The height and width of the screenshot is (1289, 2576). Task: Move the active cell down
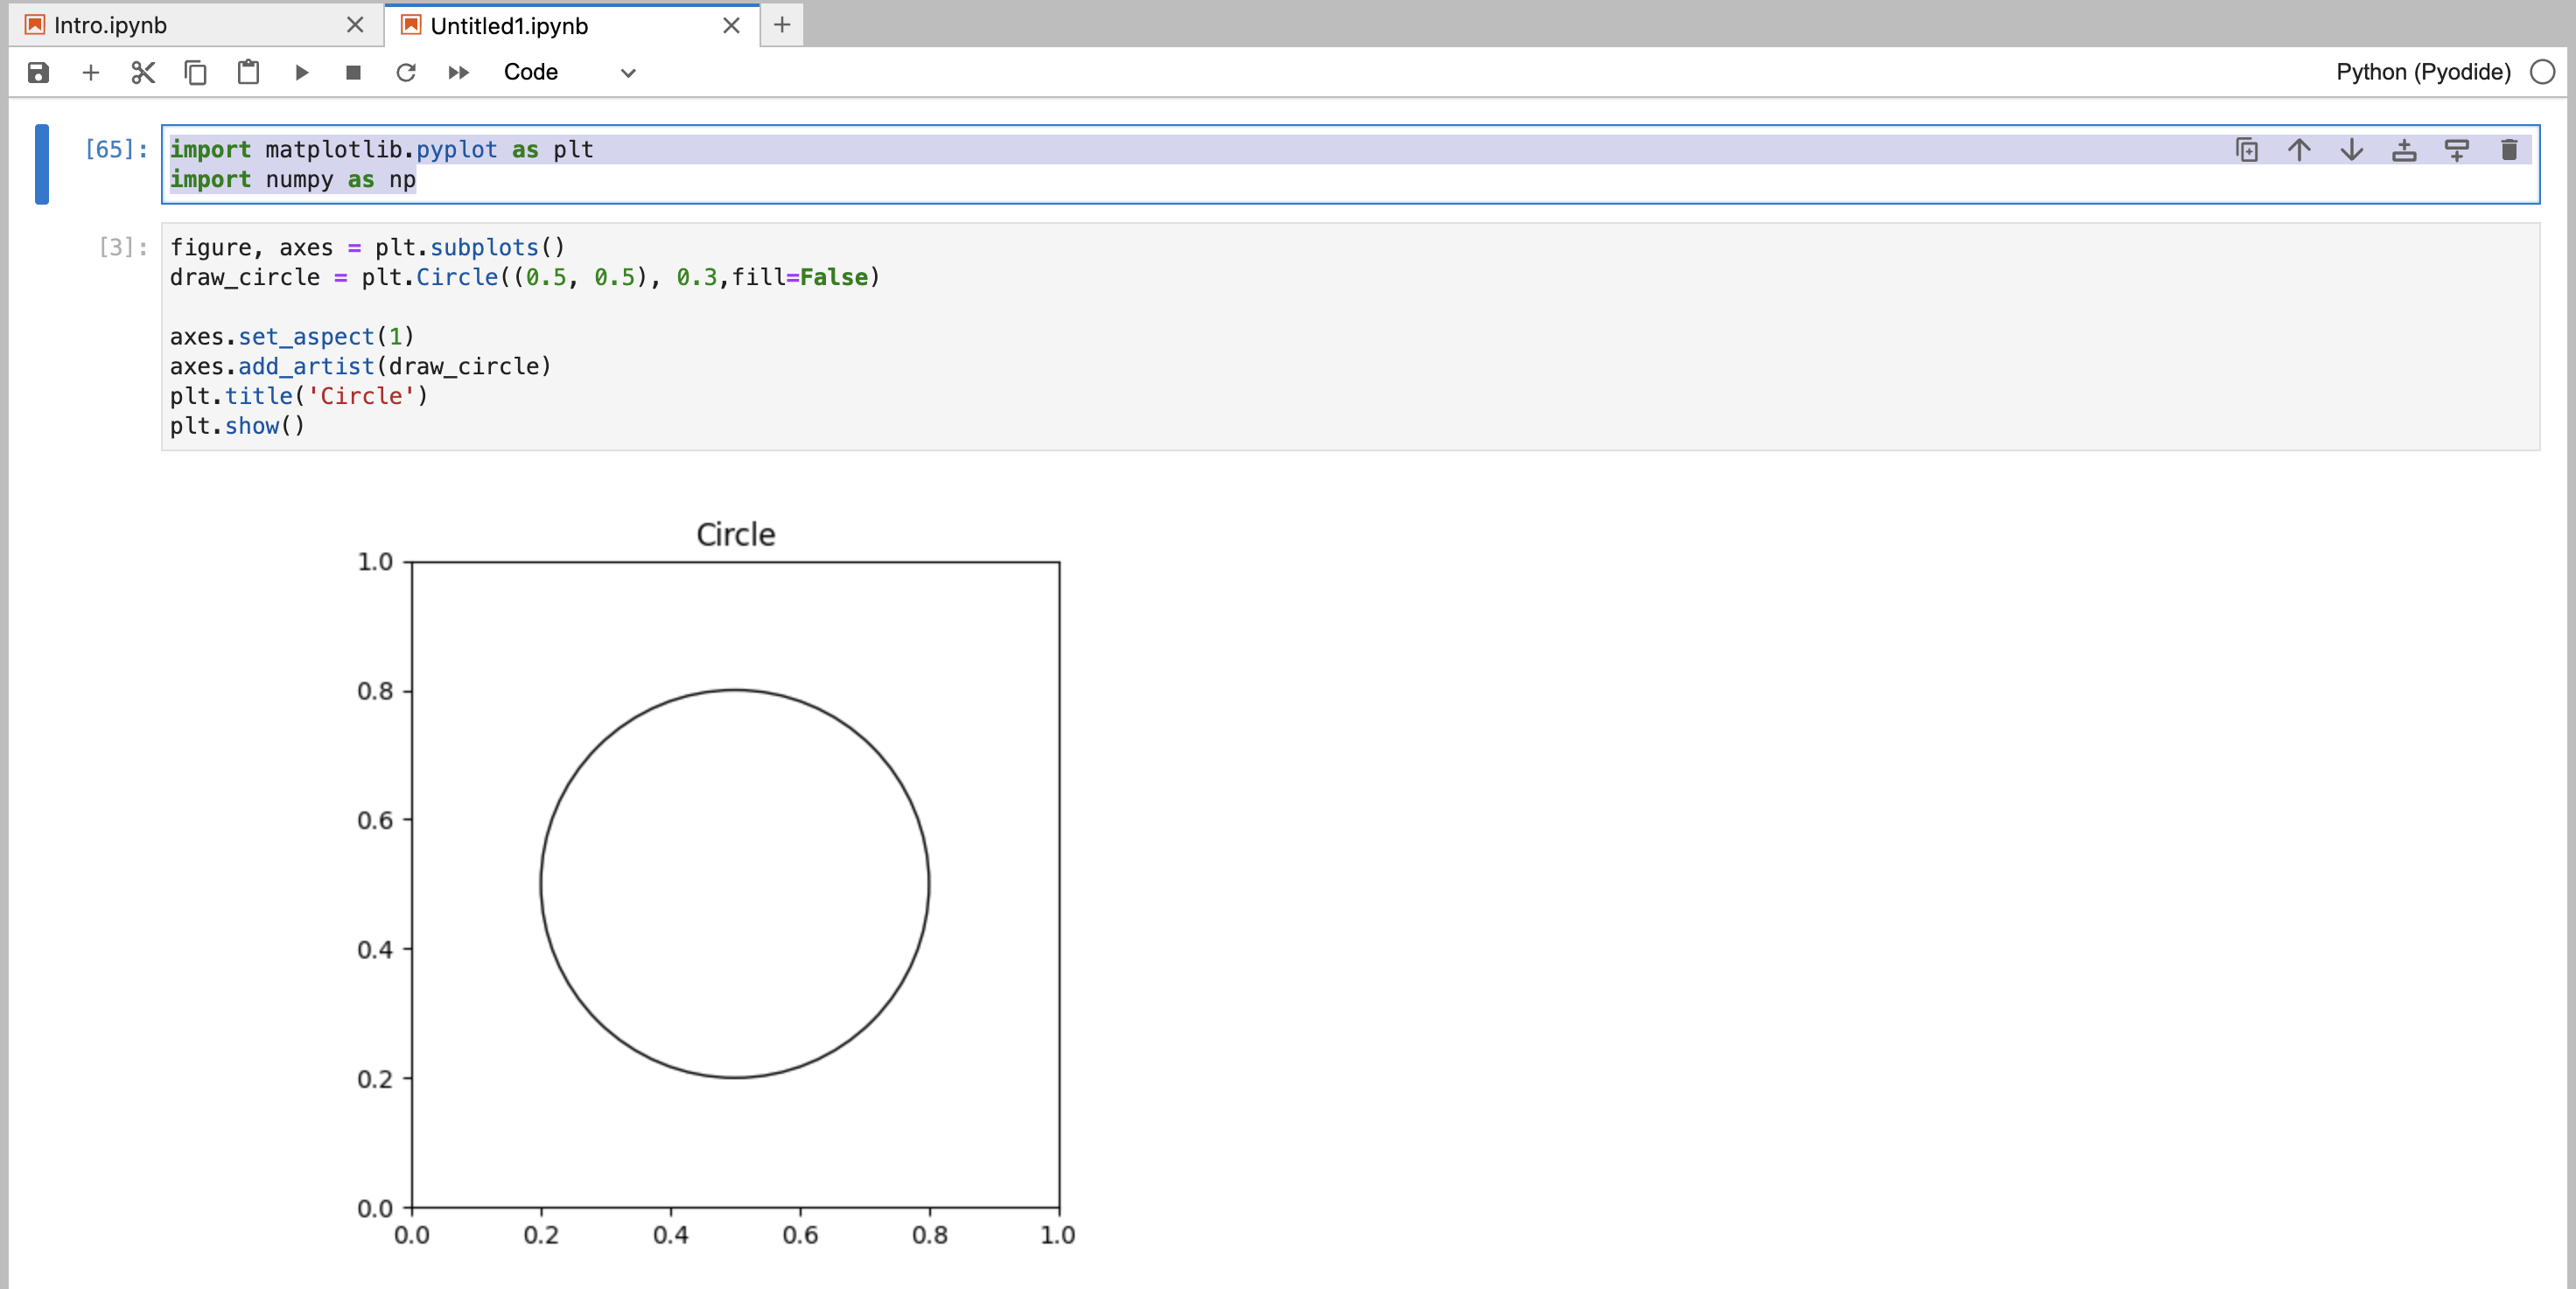[2351, 150]
